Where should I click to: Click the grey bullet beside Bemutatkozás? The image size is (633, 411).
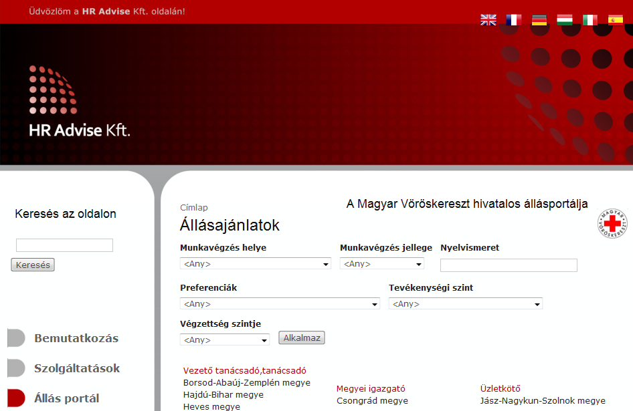coord(16,338)
